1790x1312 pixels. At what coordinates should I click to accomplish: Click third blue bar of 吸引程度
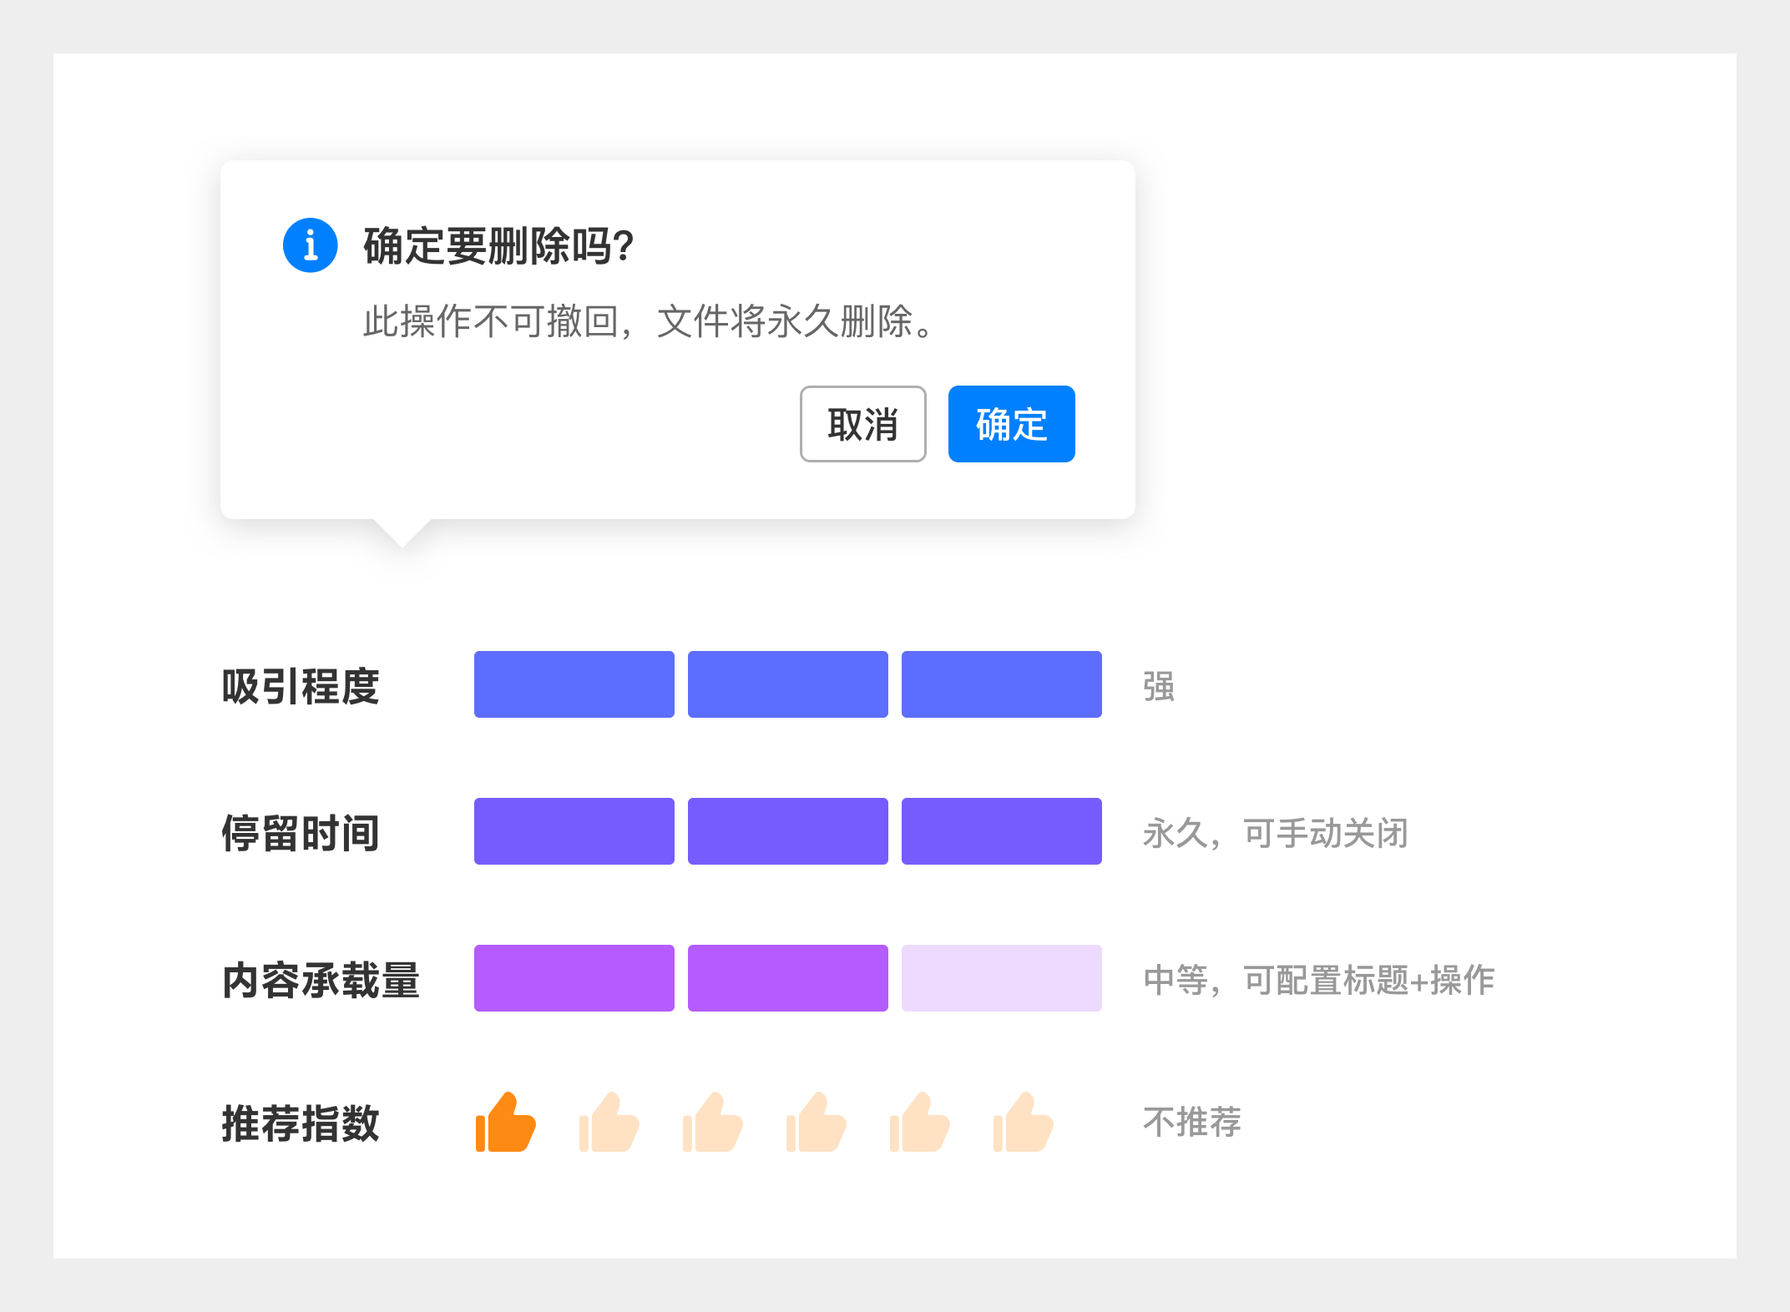point(1001,684)
